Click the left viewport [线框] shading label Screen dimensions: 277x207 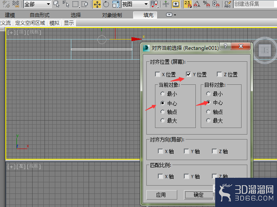point(34,166)
